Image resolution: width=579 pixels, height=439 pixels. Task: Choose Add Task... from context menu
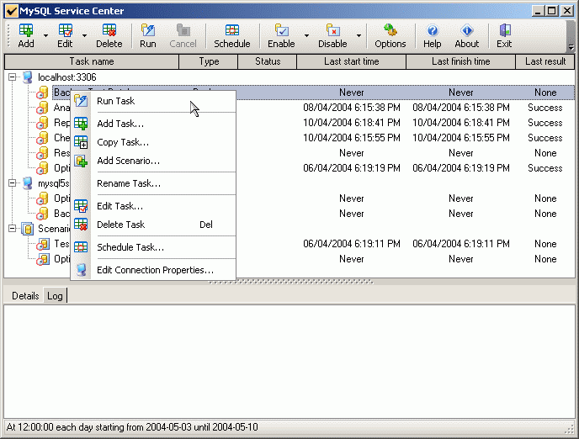coord(153,124)
